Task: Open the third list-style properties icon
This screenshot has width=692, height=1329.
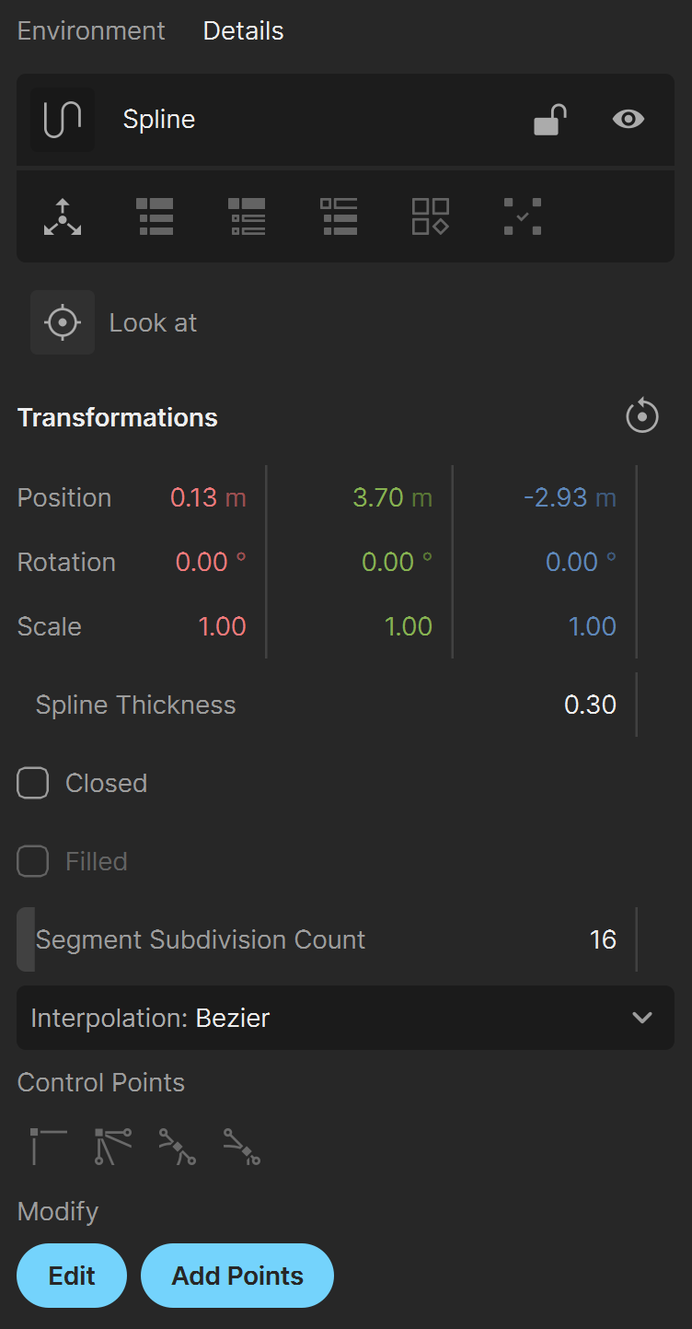Action: (339, 216)
